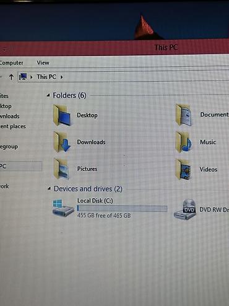Image resolution: width=229 pixels, height=306 pixels.
Task: Expand the chevron after This PC in address bar
Action: 61,77
